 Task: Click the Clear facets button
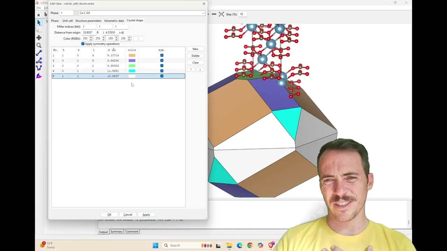(196, 63)
